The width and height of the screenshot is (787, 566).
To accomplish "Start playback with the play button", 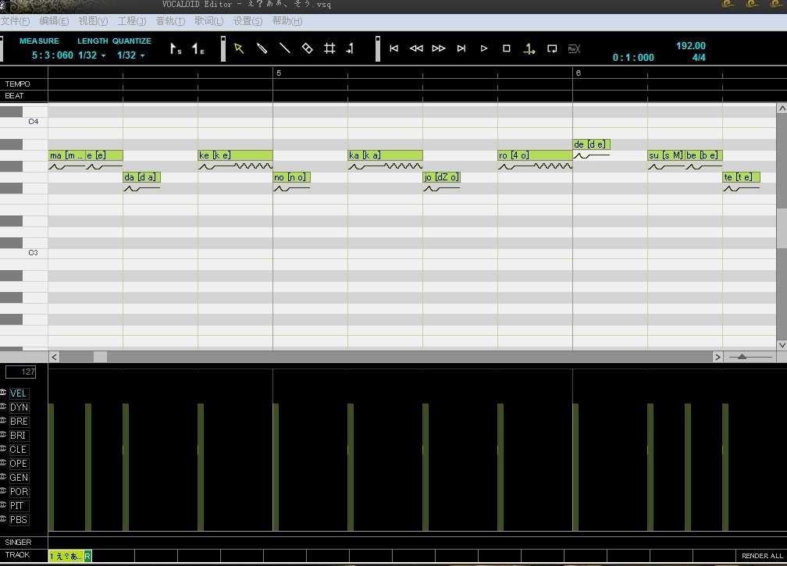I will pos(484,48).
